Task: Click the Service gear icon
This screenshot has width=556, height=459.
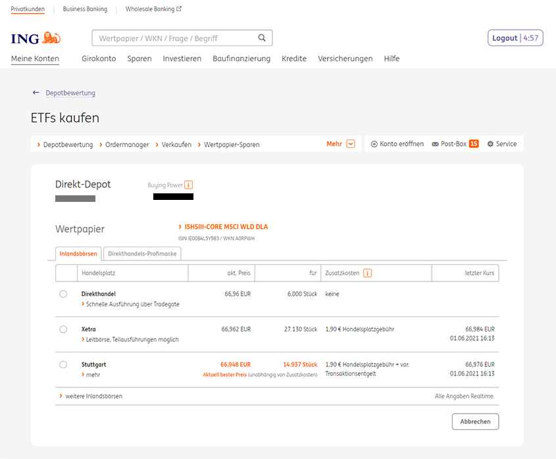Action: coord(490,144)
